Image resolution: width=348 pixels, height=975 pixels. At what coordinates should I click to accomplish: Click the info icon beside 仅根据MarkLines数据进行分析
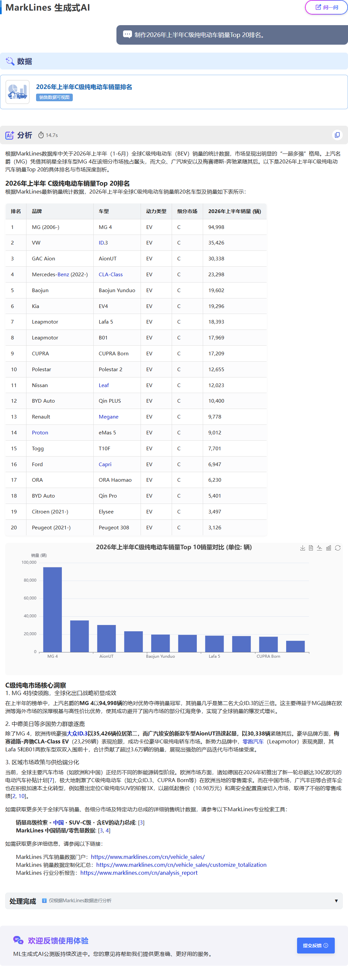[x=44, y=901]
